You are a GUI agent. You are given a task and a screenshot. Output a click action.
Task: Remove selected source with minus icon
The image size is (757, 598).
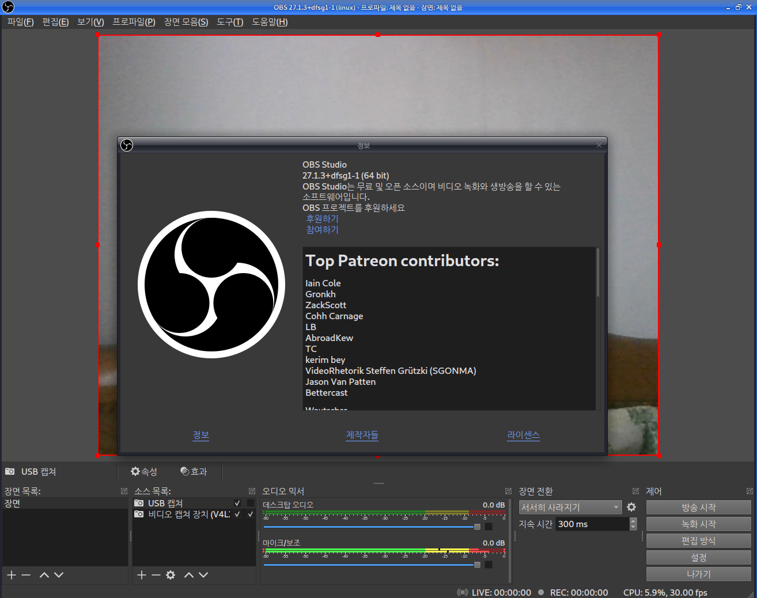[x=156, y=575]
